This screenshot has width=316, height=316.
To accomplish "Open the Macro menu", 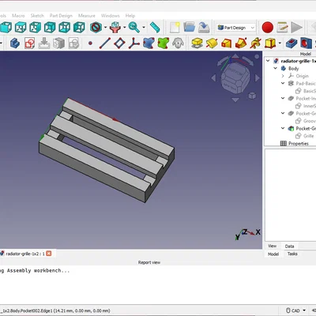I will point(18,16).
